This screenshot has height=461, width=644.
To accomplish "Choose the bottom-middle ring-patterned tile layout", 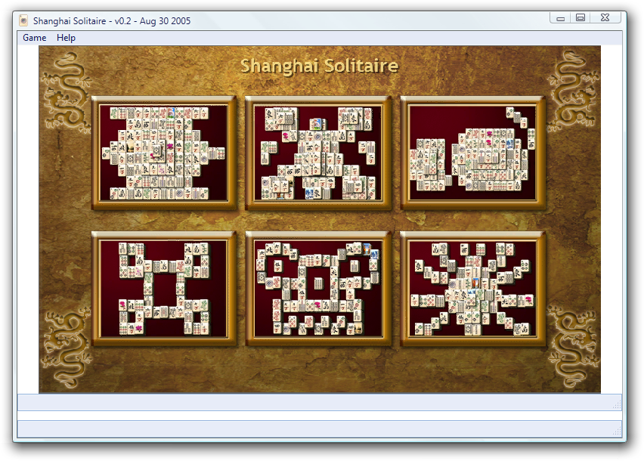I will pyautogui.click(x=318, y=289).
